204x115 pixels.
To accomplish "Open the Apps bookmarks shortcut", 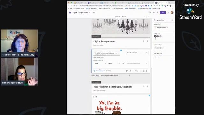I will tap(70, 8).
